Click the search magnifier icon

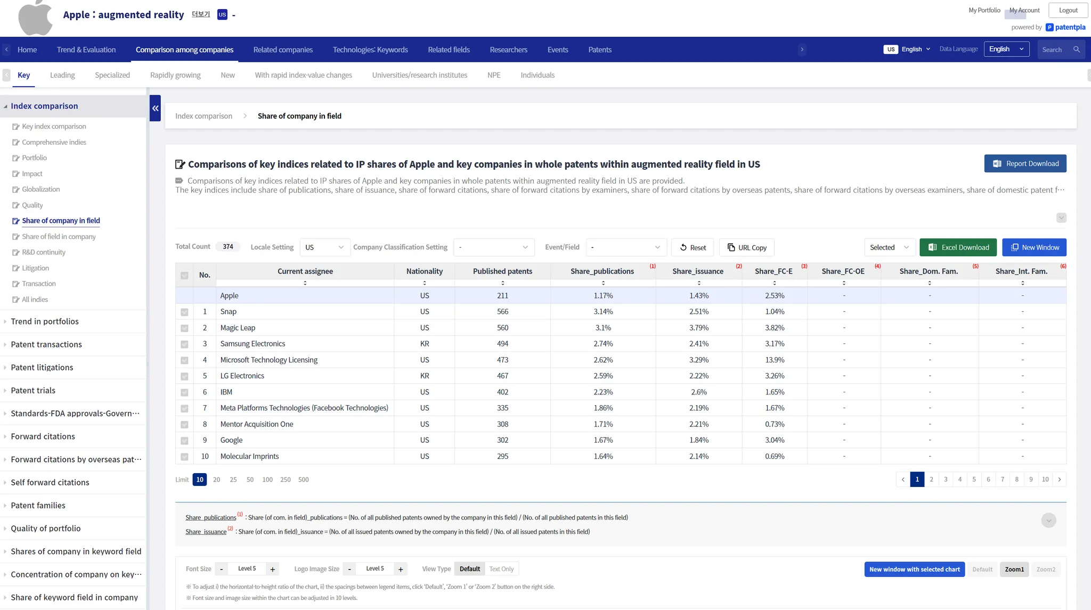coord(1077,50)
